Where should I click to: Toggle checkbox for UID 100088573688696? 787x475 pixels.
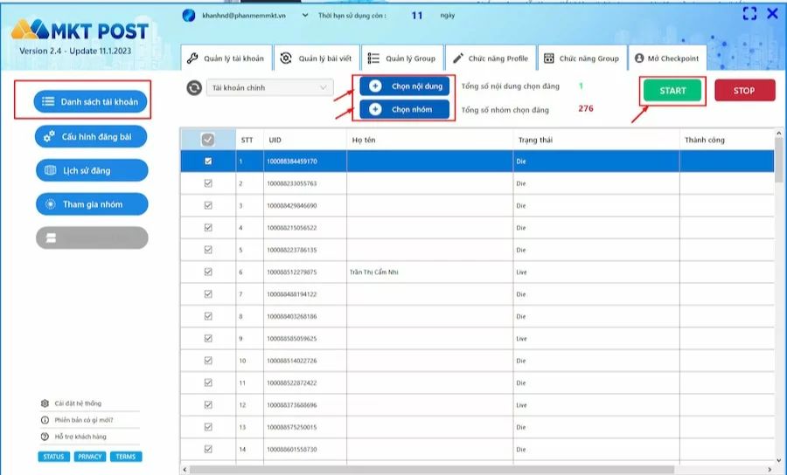coord(207,405)
